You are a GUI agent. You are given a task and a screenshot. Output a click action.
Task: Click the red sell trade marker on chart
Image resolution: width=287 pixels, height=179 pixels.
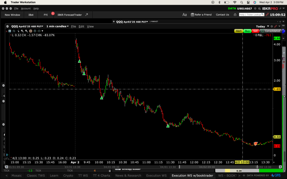click(256, 144)
